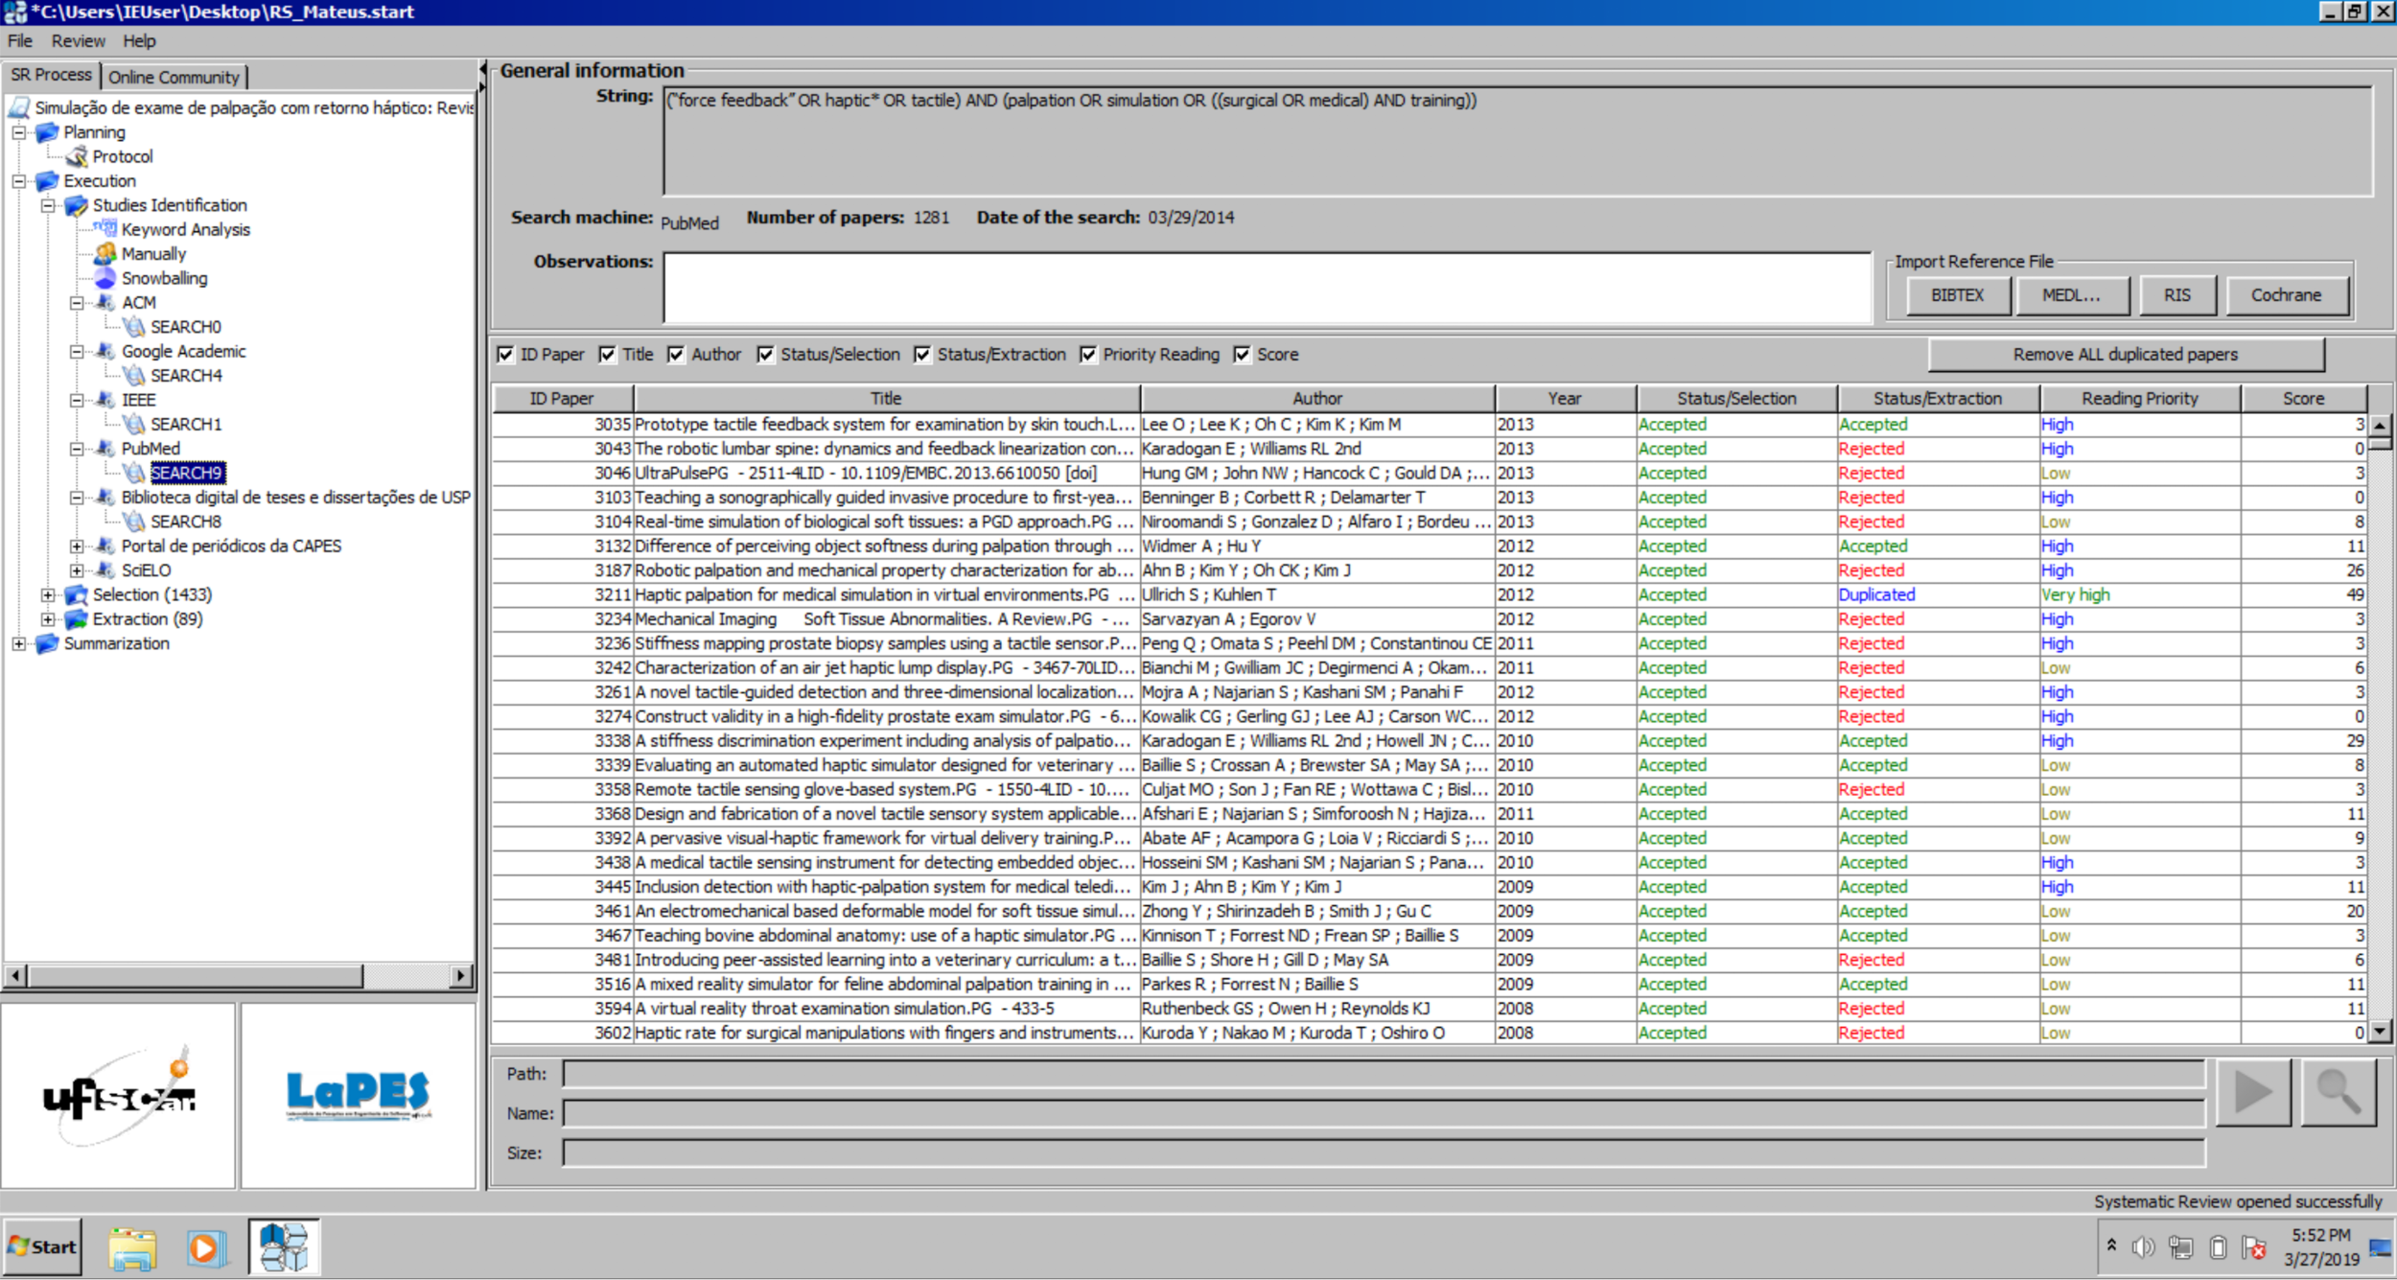Collapse the PubMed tree node

pyautogui.click(x=77, y=449)
